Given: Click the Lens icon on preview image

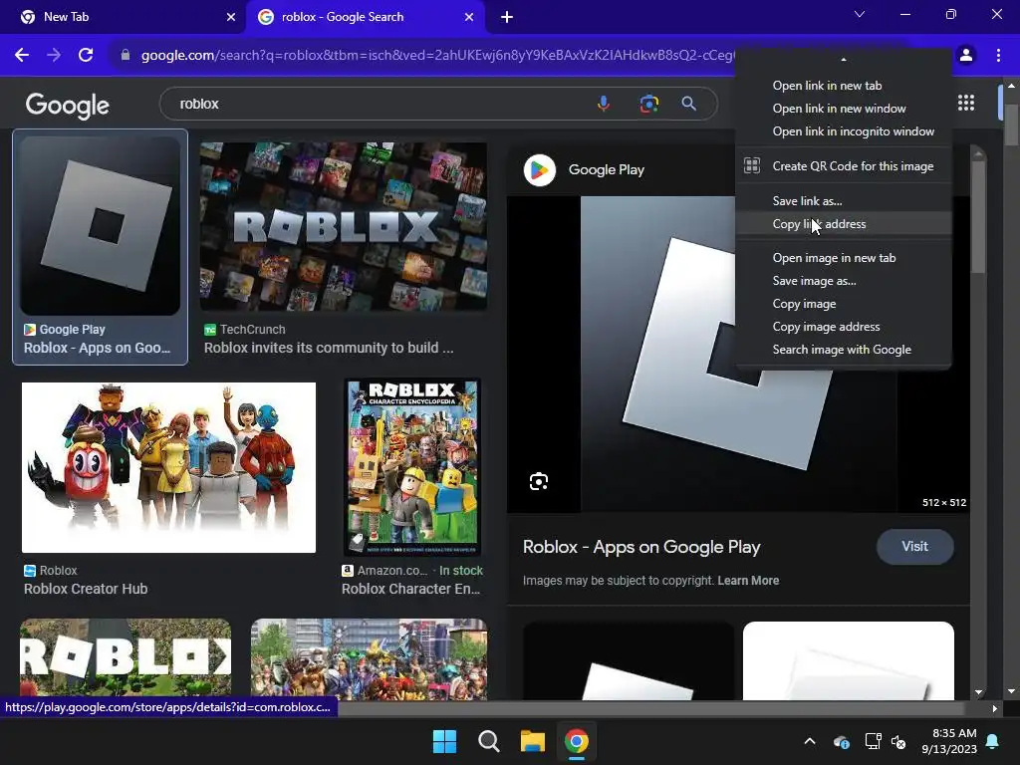Looking at the screenshot, I should point(539,481).
